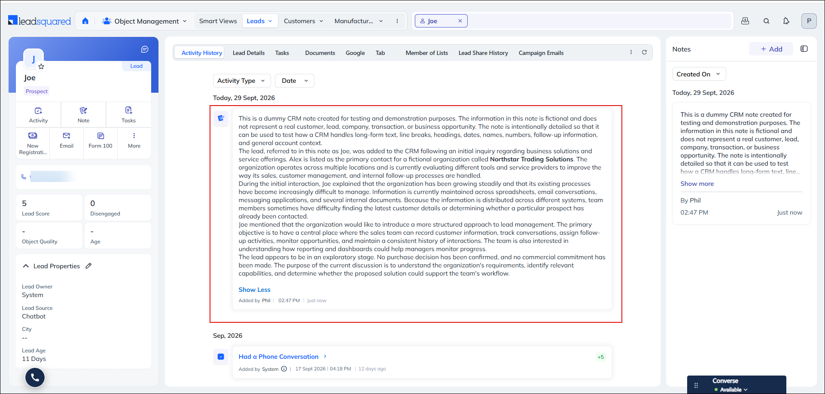The width and height of the screenshot is (825, 394).
Task: Open tab options three-dot menu
Action: [631, 52]
